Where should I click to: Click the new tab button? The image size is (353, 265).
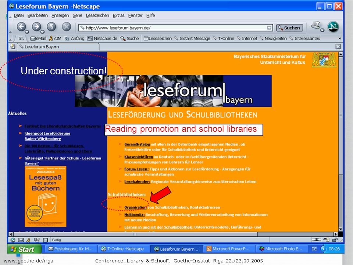(x=13, y=46)
